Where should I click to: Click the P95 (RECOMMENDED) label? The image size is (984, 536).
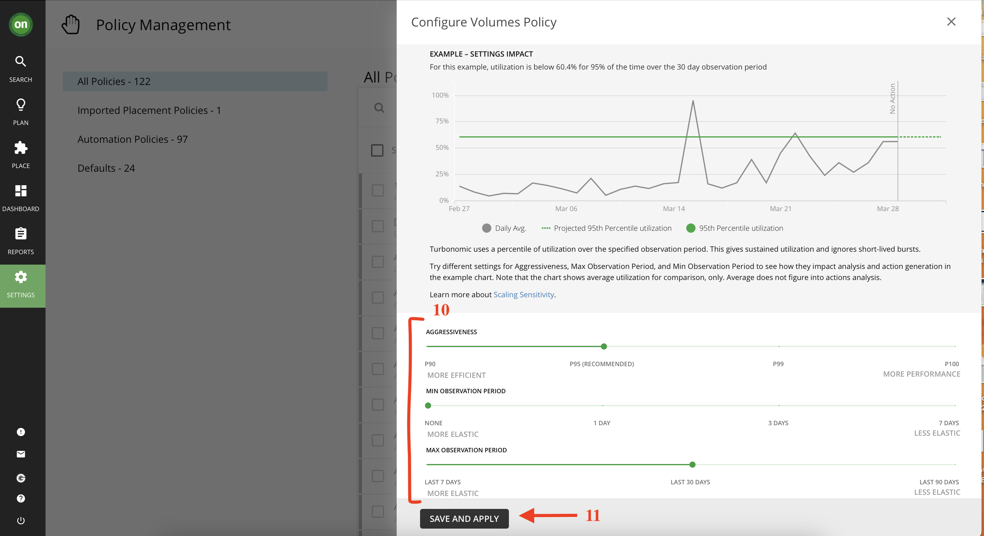pos(602,364)
